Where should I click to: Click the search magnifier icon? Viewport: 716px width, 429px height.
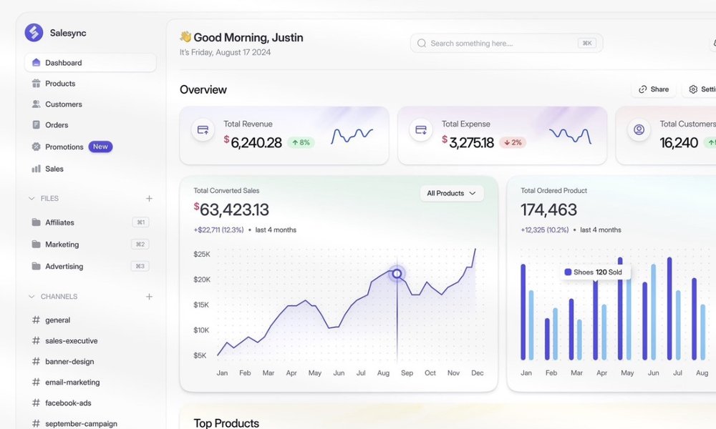pos(422,44)
